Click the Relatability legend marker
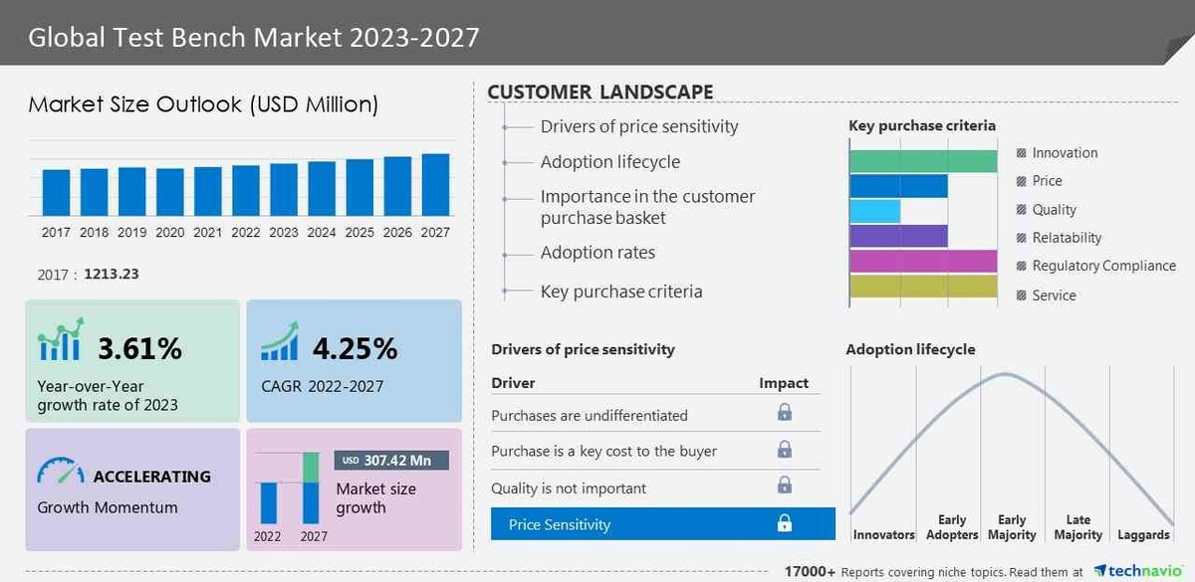The height and width of the screenshot is (582, 1195). (x=1022, y=238)
